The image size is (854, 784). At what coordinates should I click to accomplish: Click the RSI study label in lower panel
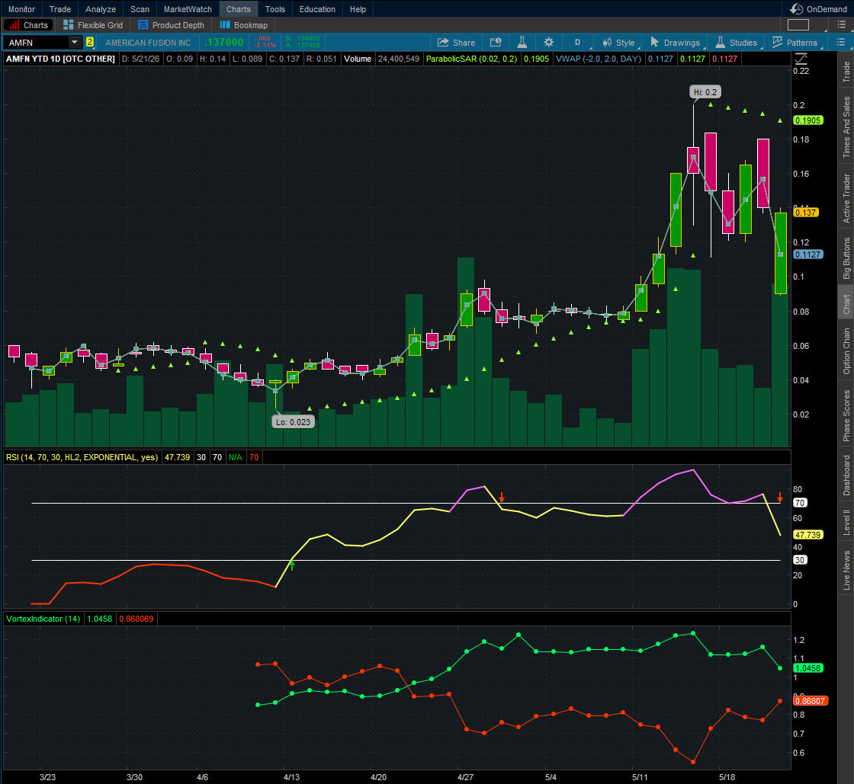pos(82,457)
